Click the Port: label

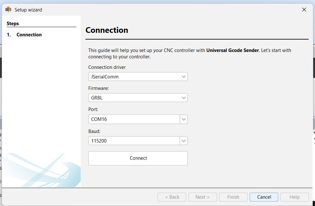pyautogui.click(x=93, y=109)
